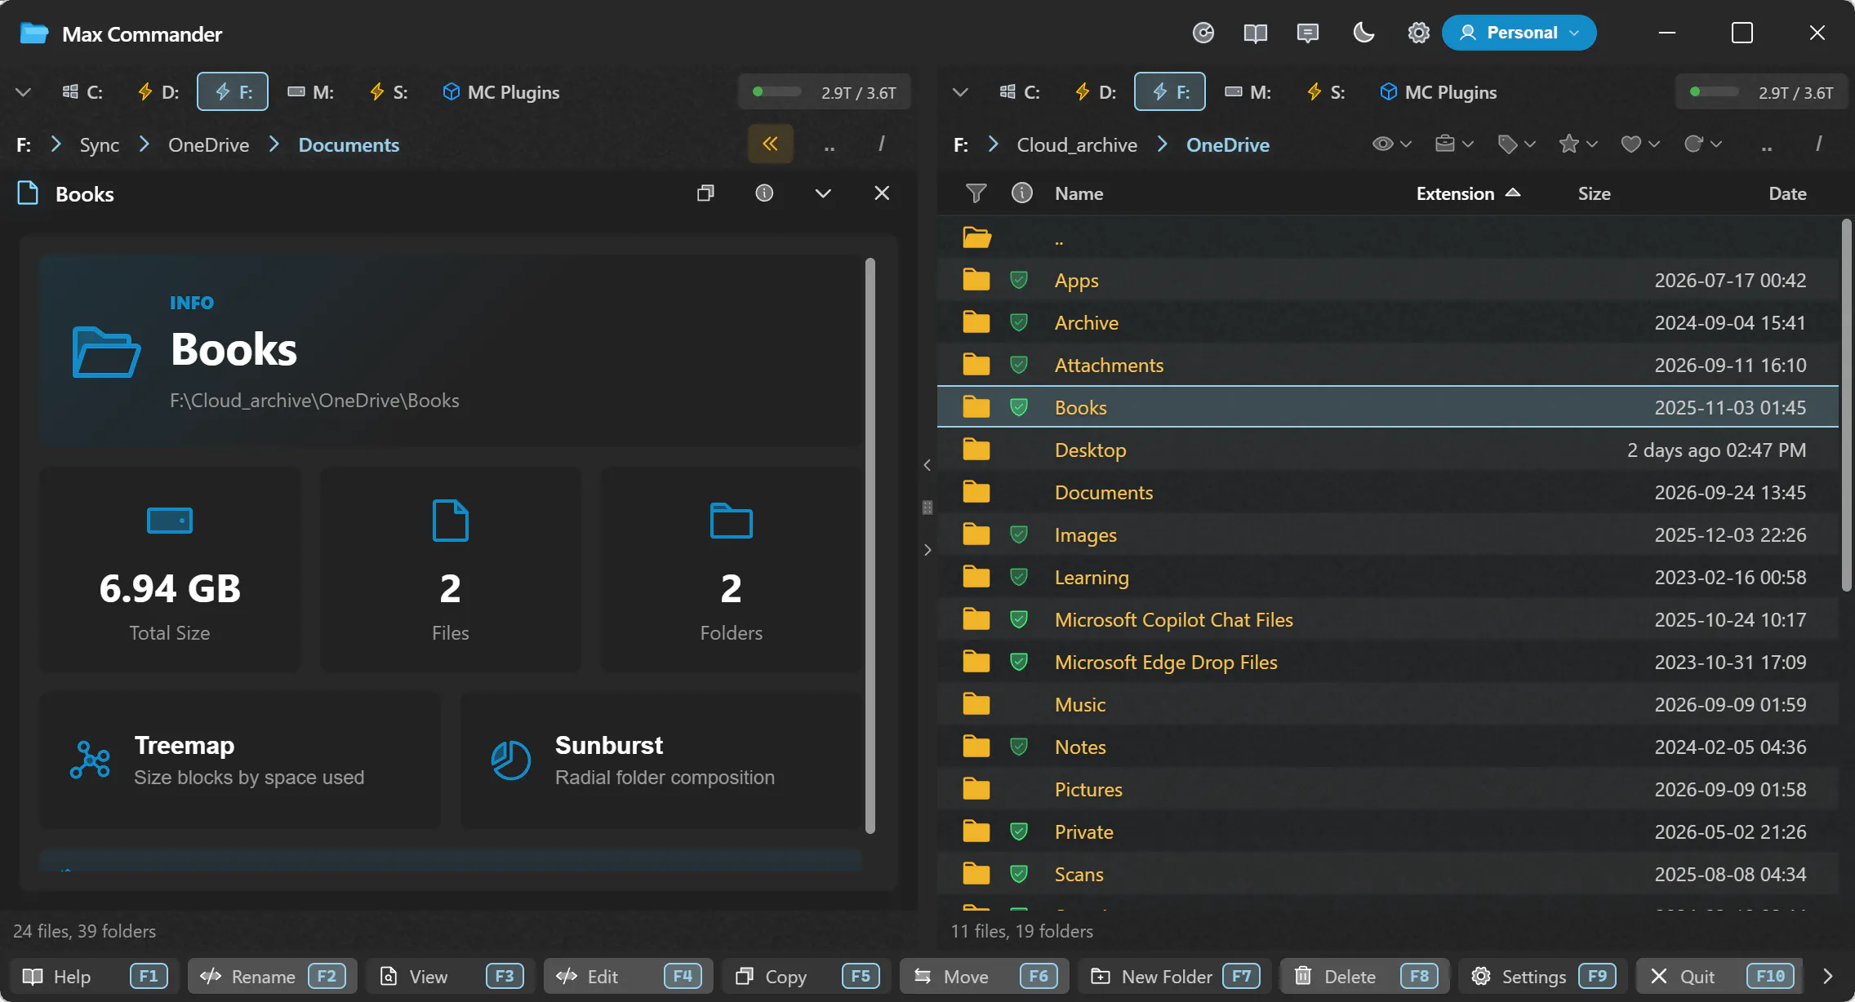The image size is (1855, 1002).
Task: Toggle dark mode moon icon
Action: click(x=1363, y=33)
